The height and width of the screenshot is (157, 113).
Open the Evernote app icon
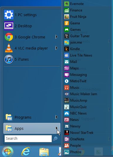tap(67, 4)
